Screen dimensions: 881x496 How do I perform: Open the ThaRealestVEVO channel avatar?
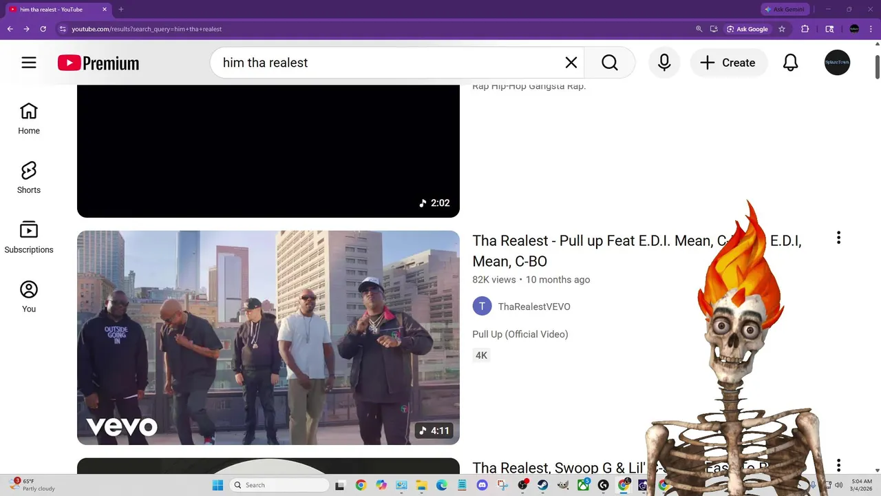click(x=482, y=307)
